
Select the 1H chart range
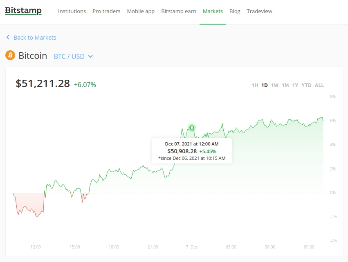point(255,85)
